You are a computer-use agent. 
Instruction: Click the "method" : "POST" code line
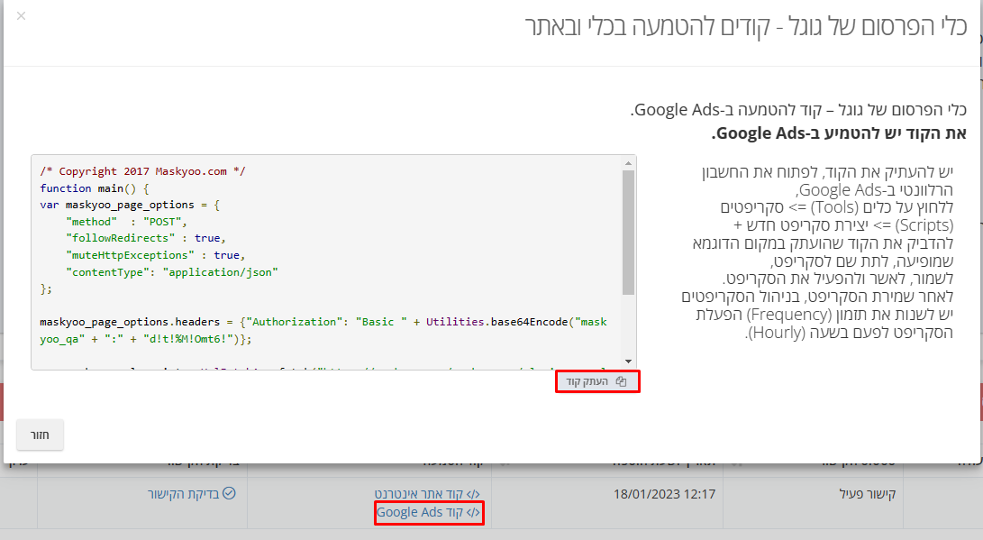pyautogui.click(x=126, y=222)
